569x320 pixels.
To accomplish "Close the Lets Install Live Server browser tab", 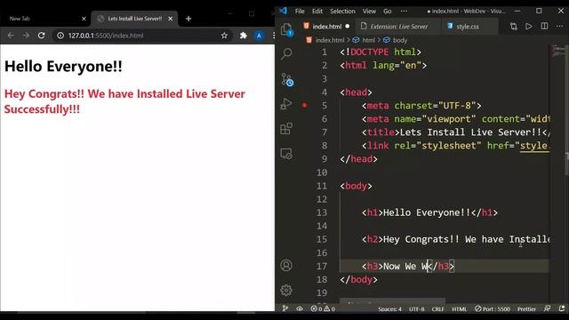I will 170,19.
